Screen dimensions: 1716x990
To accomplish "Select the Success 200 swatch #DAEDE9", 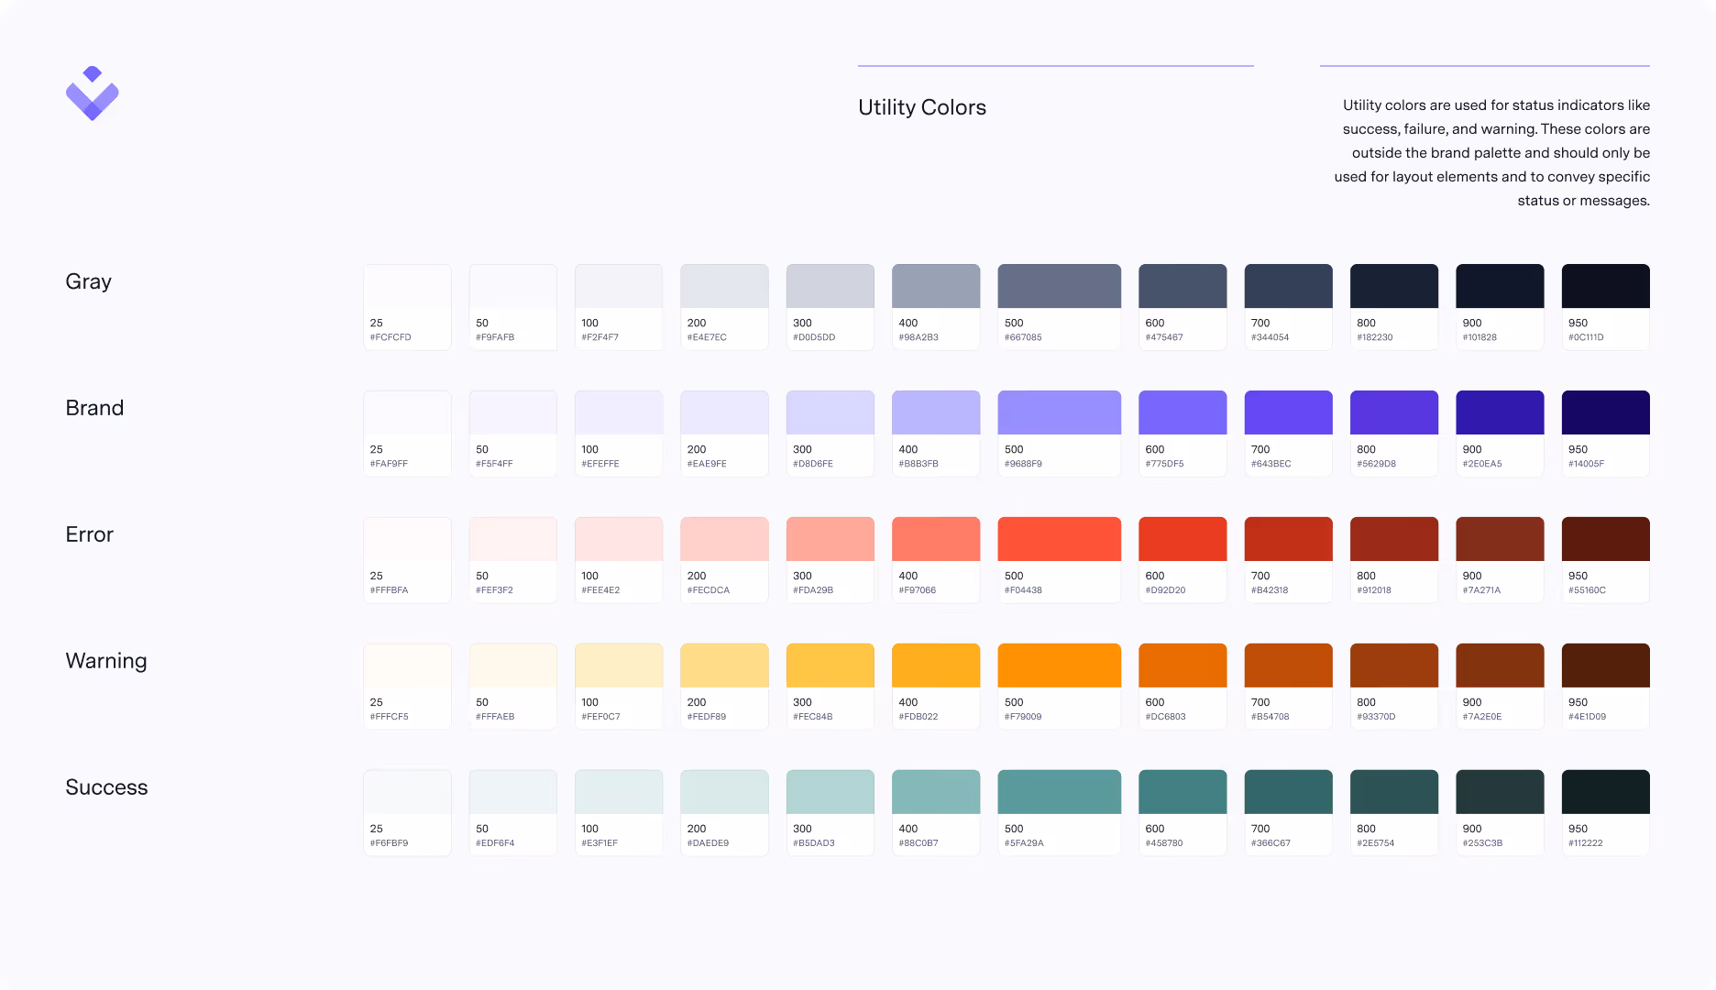I will pyautogui.click(x=724, y=813).
